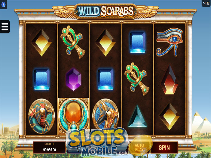Enable Auto Play
Image resolution: width=211 pixels, height=158 pixels.
[x=139, y=147]
